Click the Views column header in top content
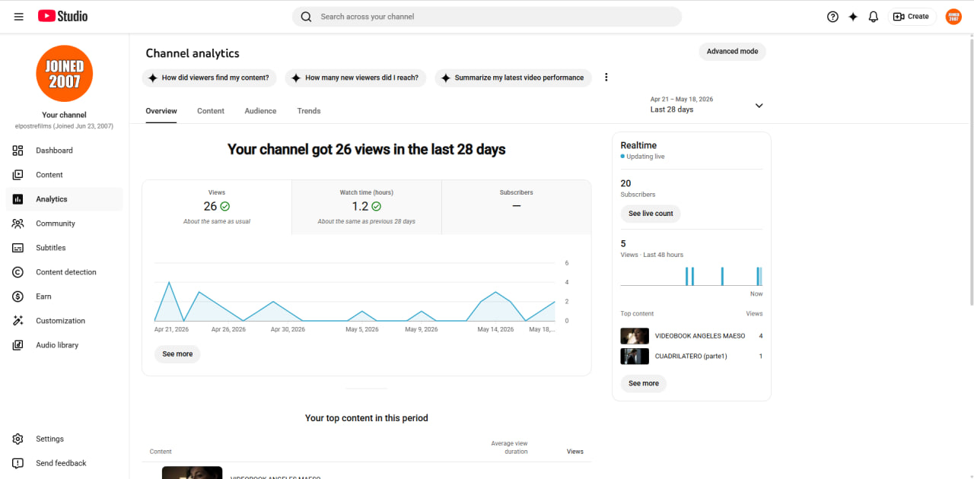 click(x=575, y=452)
